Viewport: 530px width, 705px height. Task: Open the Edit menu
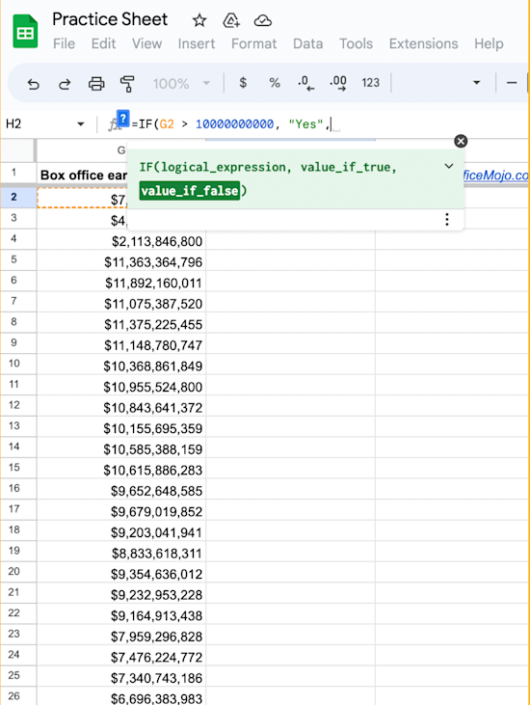tap(103, 43)
